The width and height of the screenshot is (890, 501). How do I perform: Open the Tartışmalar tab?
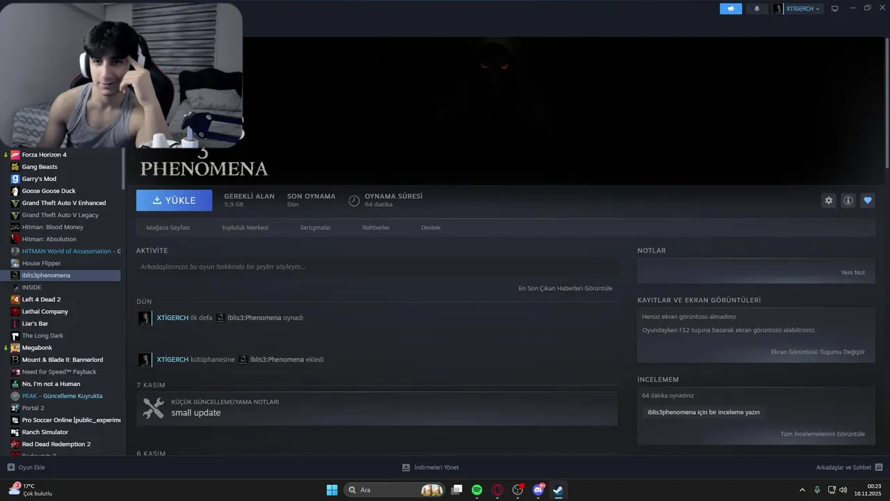315,228
